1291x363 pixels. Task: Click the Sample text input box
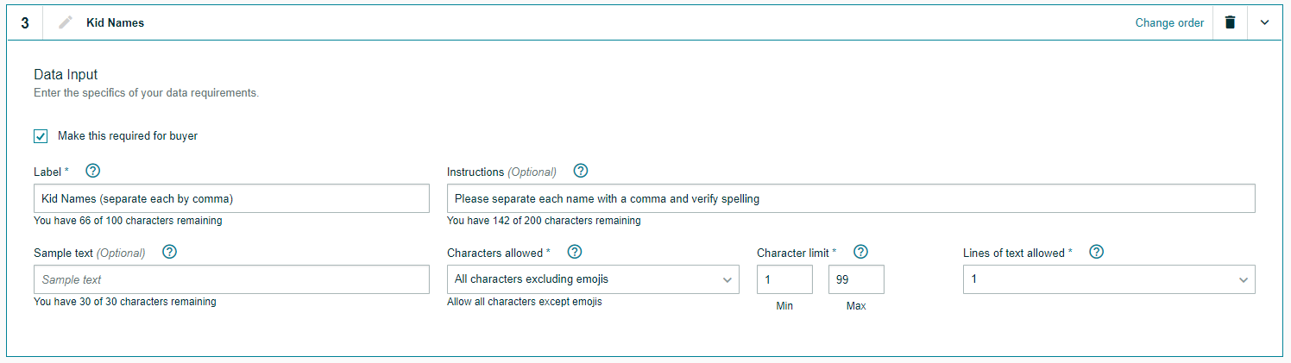[x=231, y=279]
